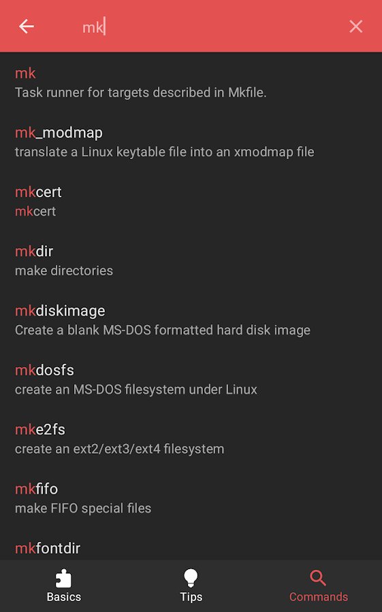Open mkdiskimage command details
This screenshot has height=612, width=382.
[x=191, y=320]
